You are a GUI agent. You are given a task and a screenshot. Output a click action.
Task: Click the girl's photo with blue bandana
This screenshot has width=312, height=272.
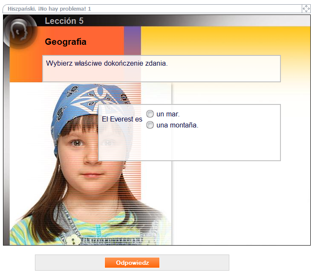tap(90, 164)
